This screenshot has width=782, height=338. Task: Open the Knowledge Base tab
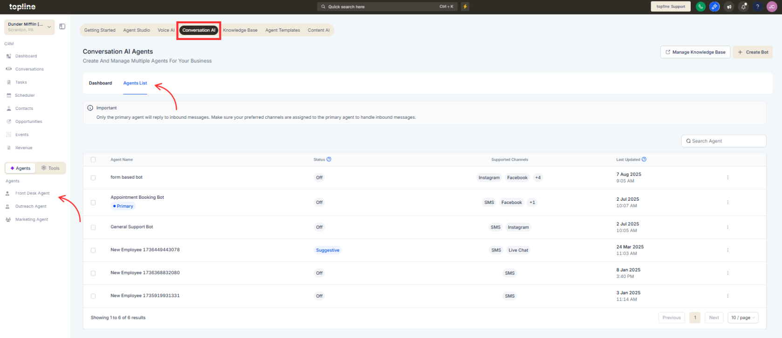(x=240, y=30)
